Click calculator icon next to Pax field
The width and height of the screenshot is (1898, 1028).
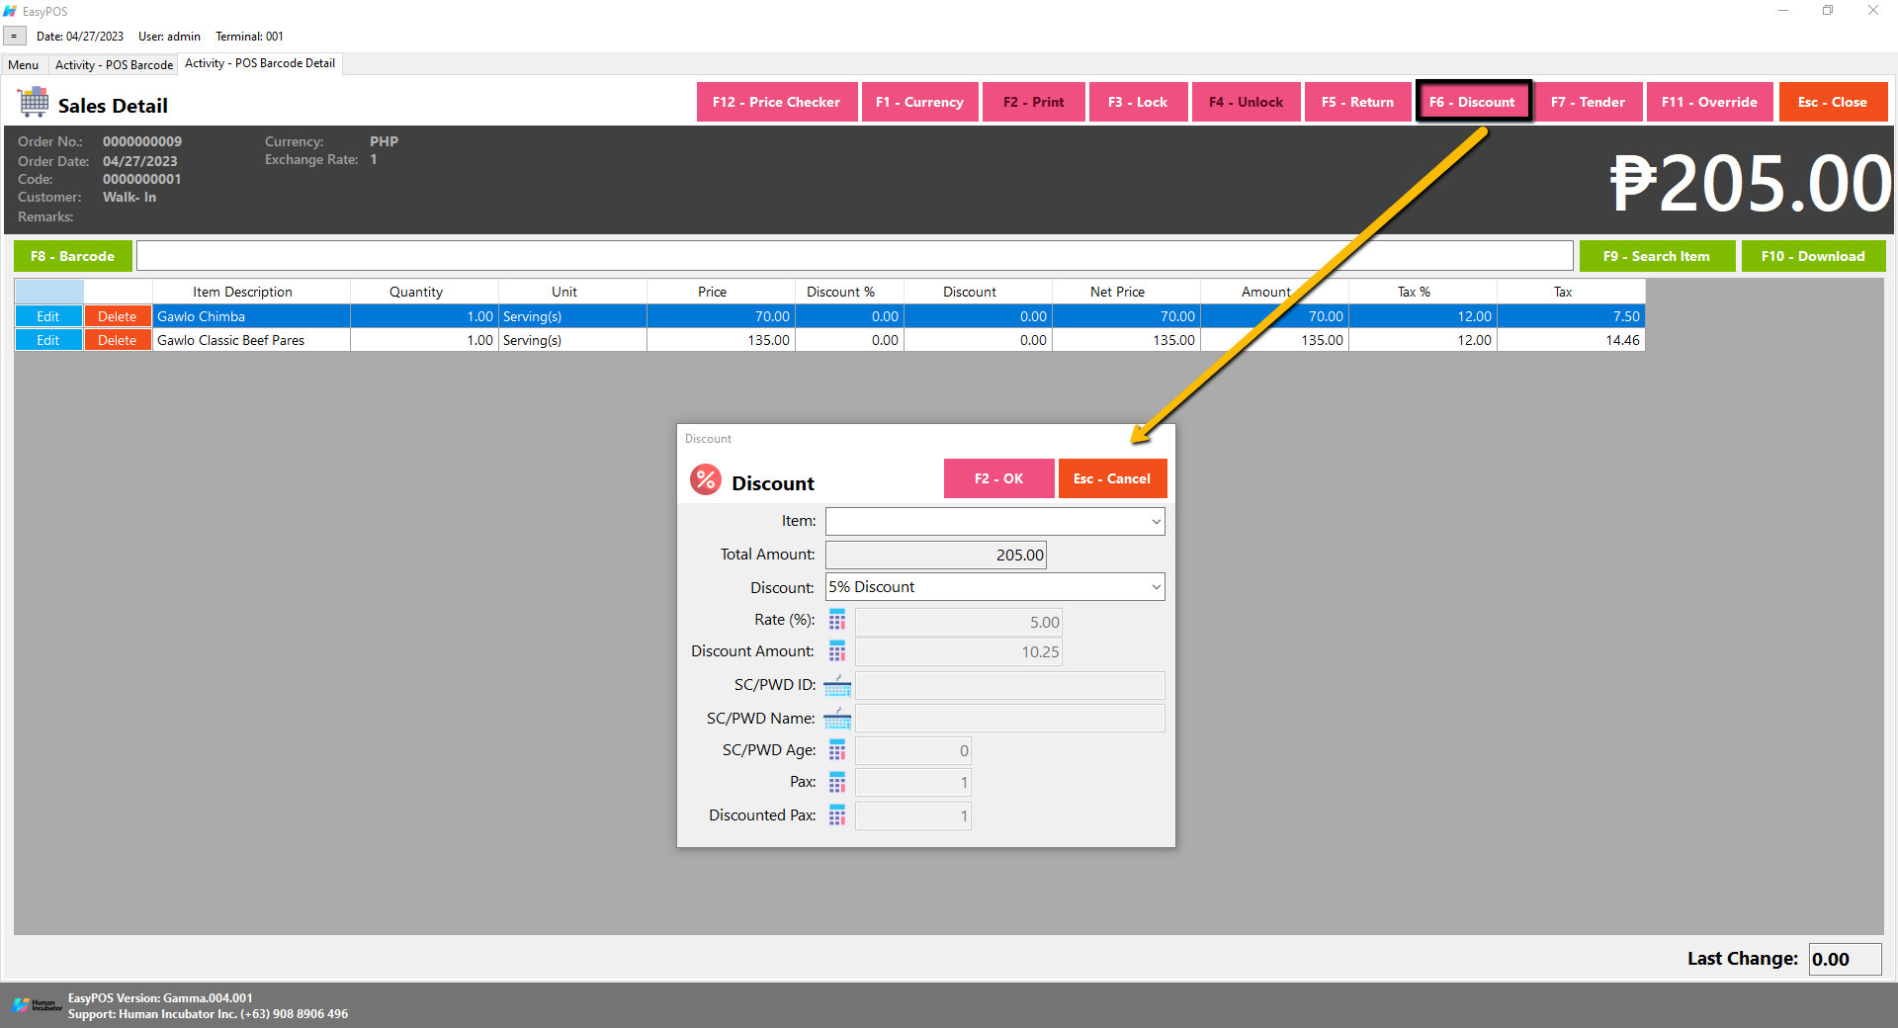836,783
